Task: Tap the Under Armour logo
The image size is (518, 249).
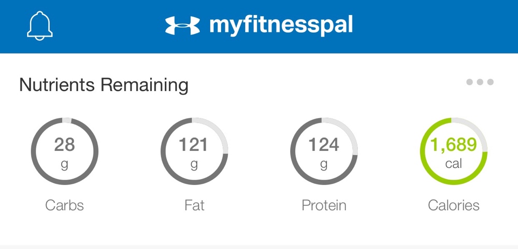Action: coord(183,26)
